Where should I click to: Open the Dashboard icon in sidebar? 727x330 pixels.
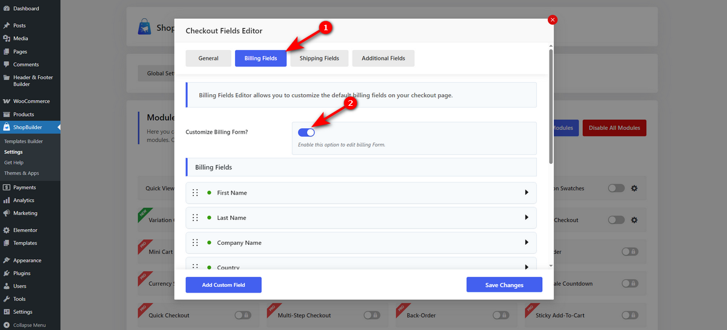click(6, 8)
